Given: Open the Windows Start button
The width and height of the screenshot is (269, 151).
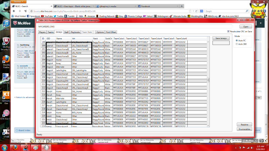Looking at the screenshot, I should [4, 148].
